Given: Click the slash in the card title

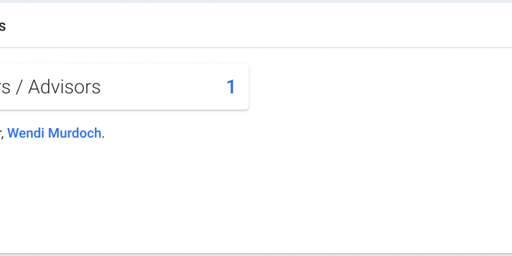Looking at the screenshot, I should (x=19, y=88).
